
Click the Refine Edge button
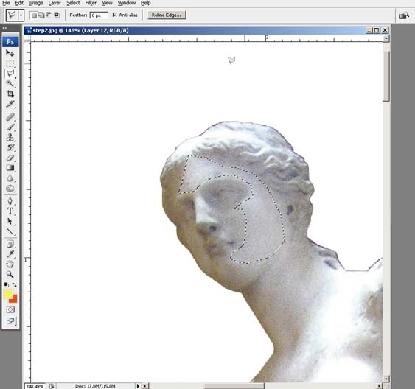pos(167,15)
